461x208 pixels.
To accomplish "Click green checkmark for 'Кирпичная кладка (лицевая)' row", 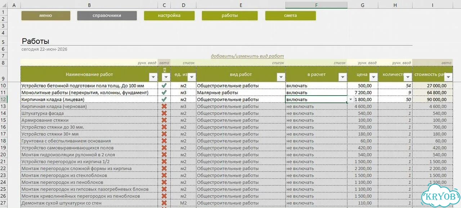I will (164, 100).
